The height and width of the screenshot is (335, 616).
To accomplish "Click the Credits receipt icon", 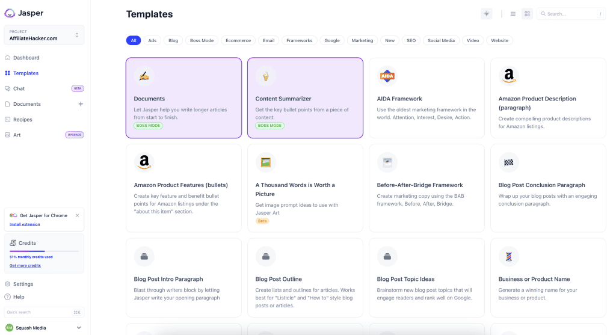I will click(x=13, y=243).
